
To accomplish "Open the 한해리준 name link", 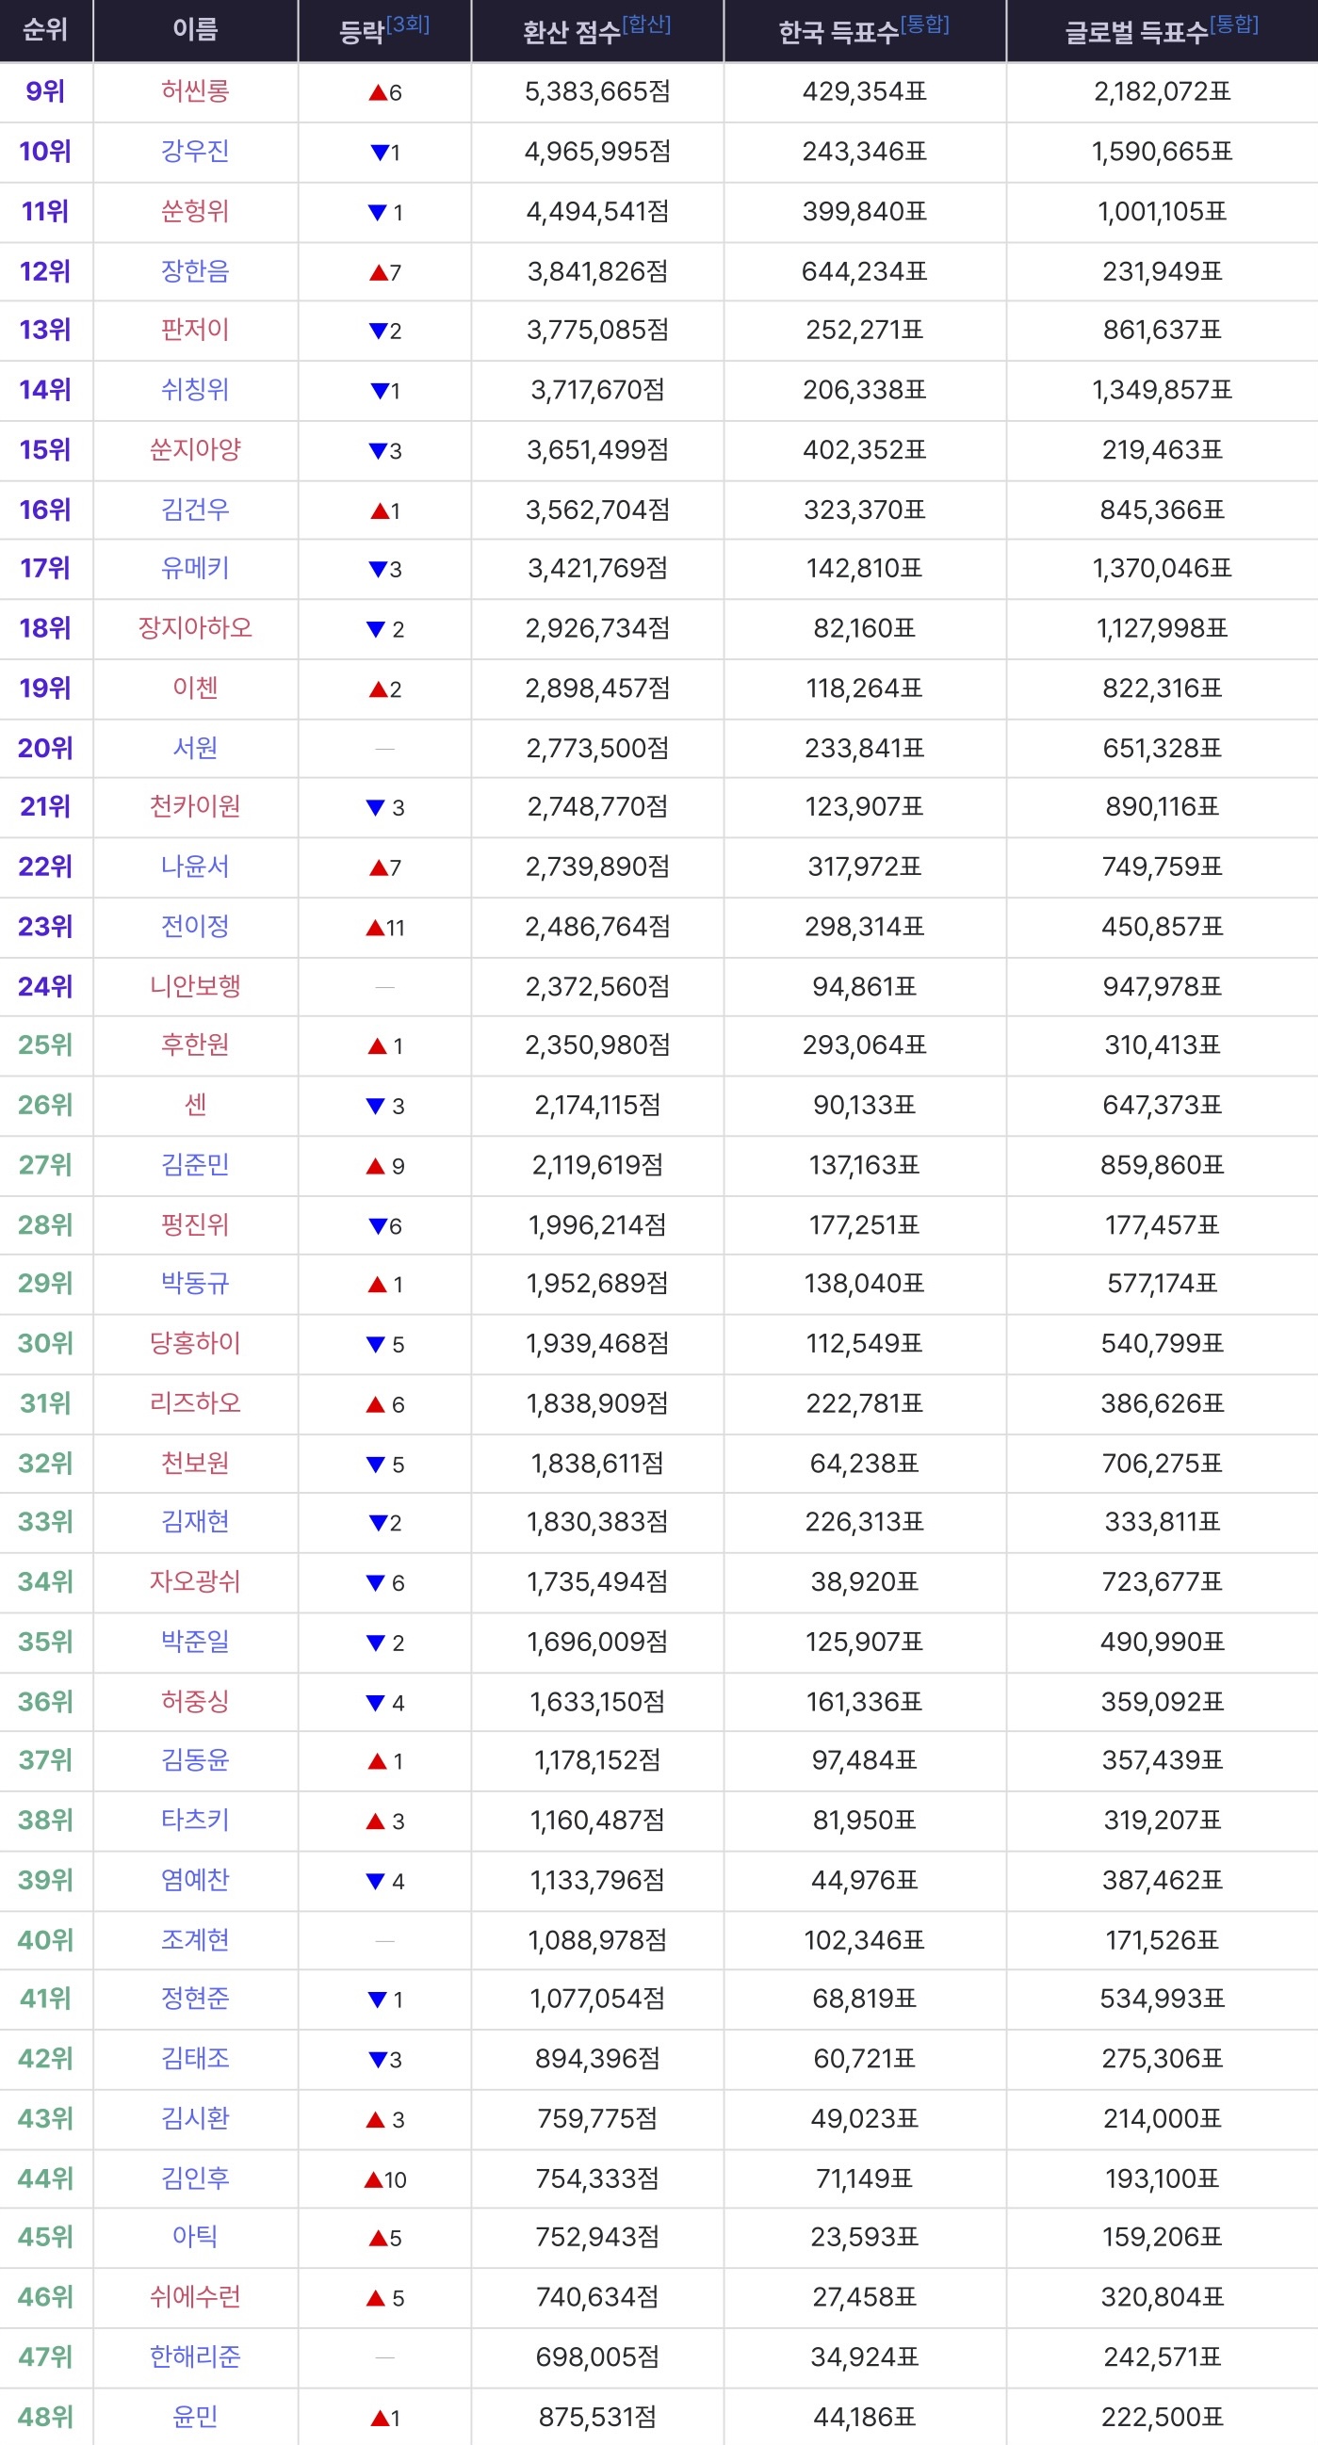I will tap(195, 2356).
